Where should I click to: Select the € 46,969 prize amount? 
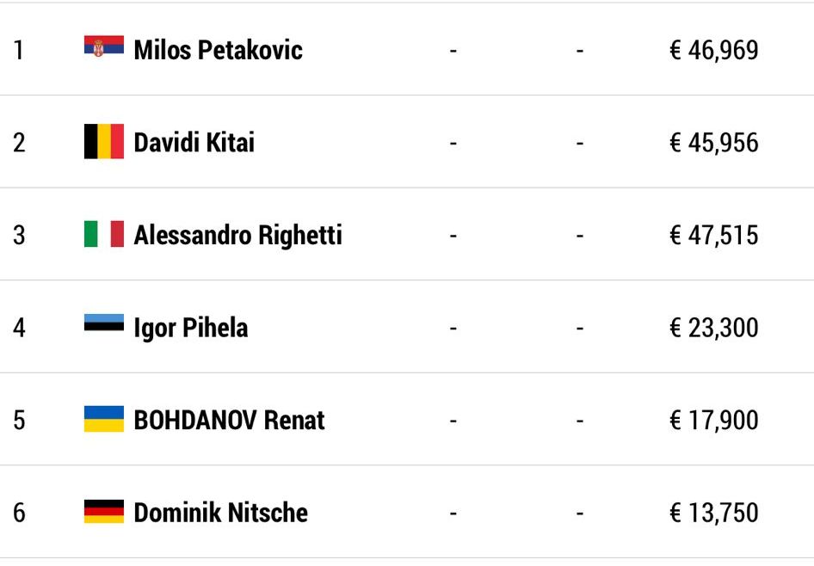(714, 51)
